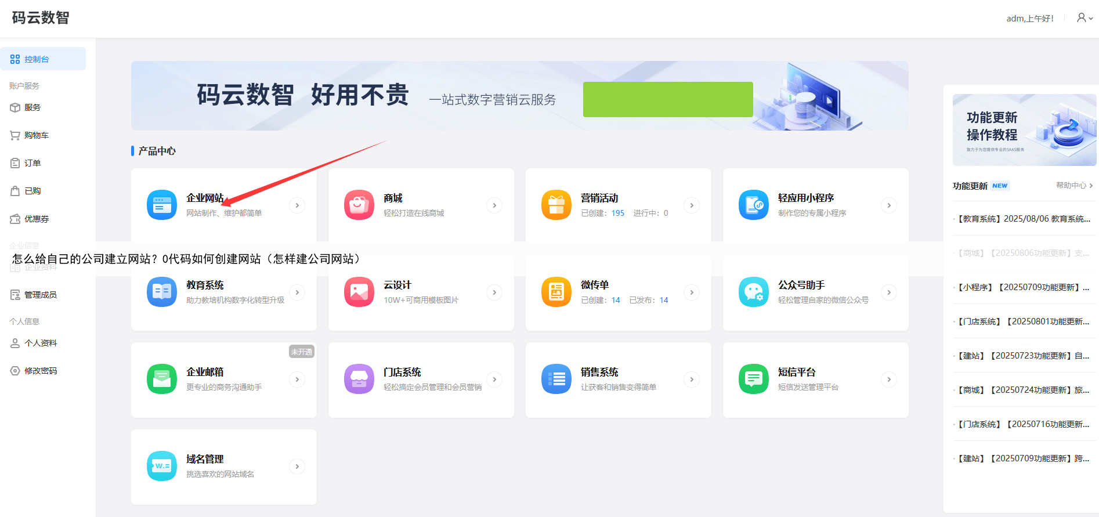The height and width of the screenshot is (517, 1099).
Task: Expand the user account dropdown at top right
Action: tap(1084, 18)
